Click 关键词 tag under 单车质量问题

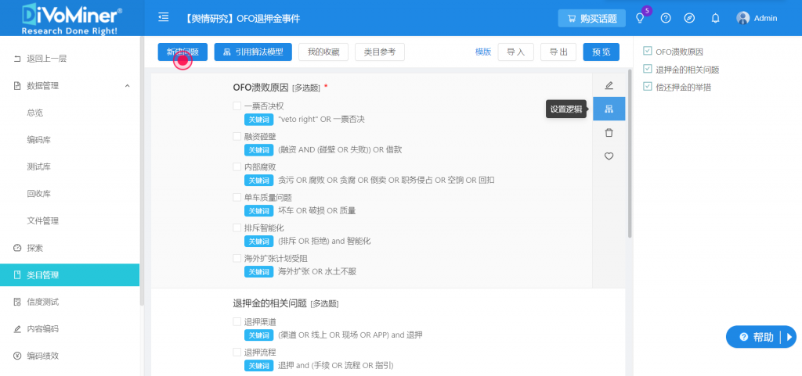point(258,211)
